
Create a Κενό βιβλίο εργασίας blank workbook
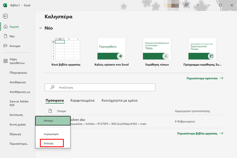[x=66, y=52]
